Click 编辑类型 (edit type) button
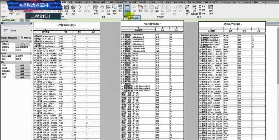The image size is (279, 140). [x=26, y=37]
